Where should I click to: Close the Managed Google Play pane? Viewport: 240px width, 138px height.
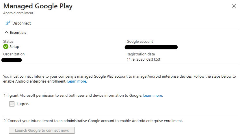pyautogui.click(x=234, y=6)
